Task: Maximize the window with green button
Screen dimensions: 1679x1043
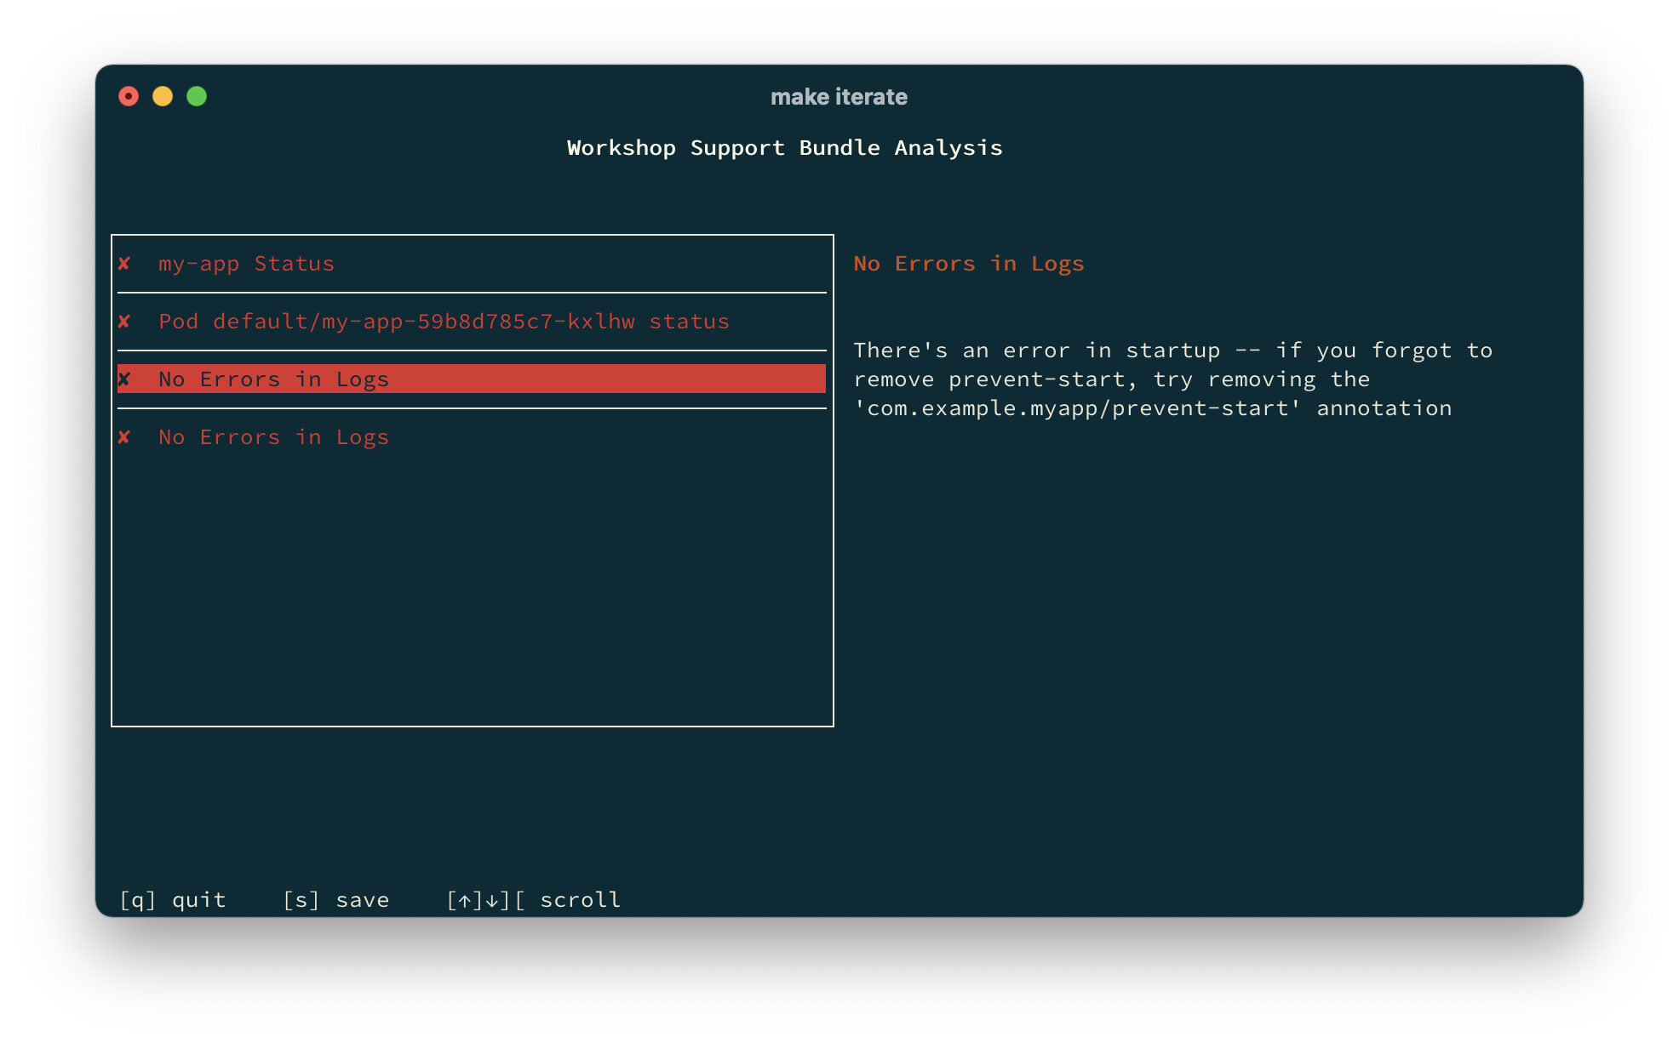Action: coord(197,96)
